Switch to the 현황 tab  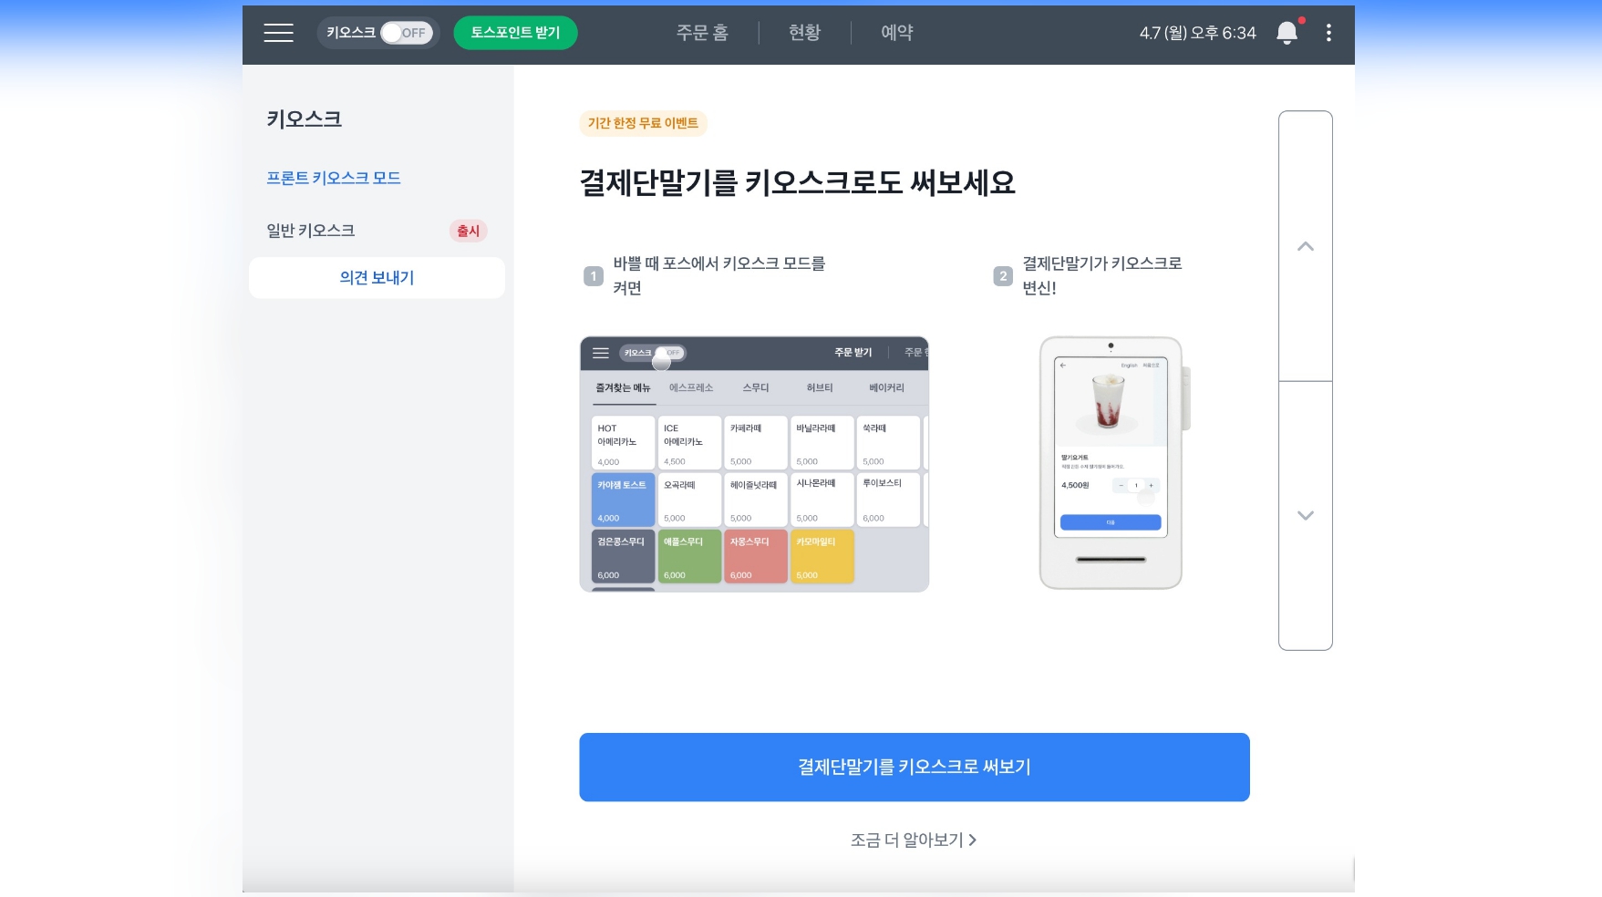(x=804, y=33)
